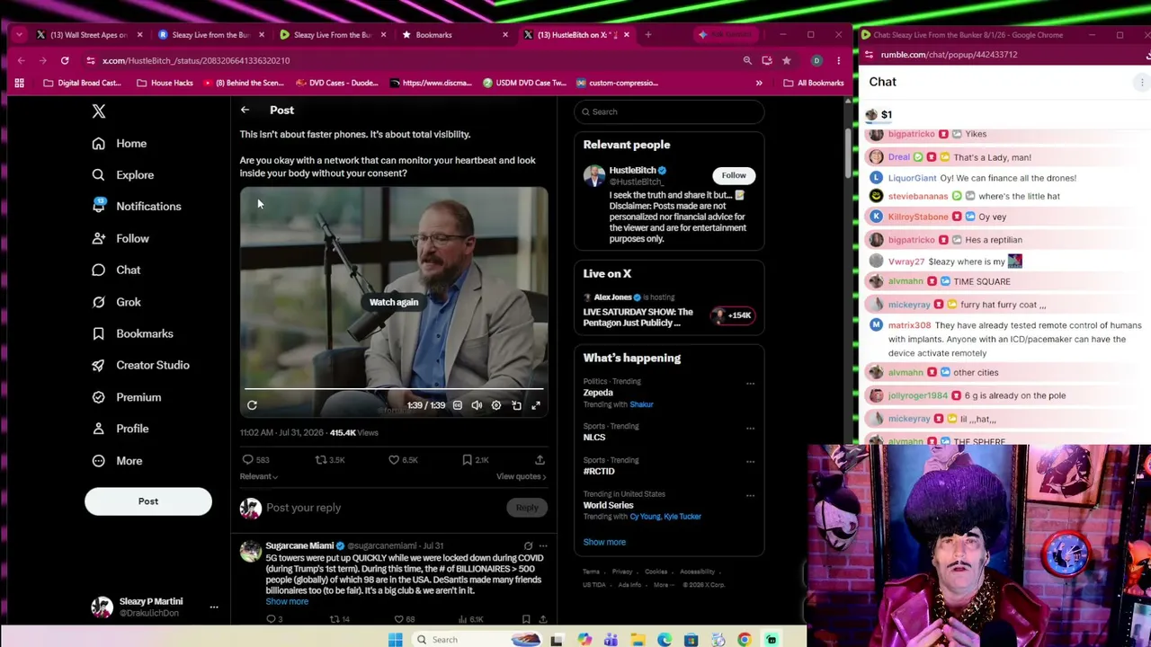Open more options for the #RCTID trend
The height and width of the screenshot is (647, 1151).
pos(750,462)
